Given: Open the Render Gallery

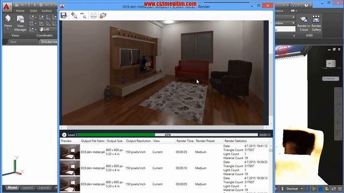Looking at the screenshot, I should 316,24.
